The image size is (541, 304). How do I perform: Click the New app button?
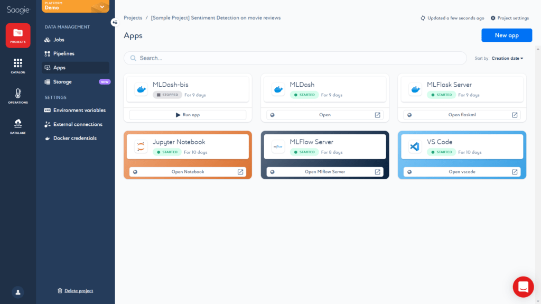507,35
